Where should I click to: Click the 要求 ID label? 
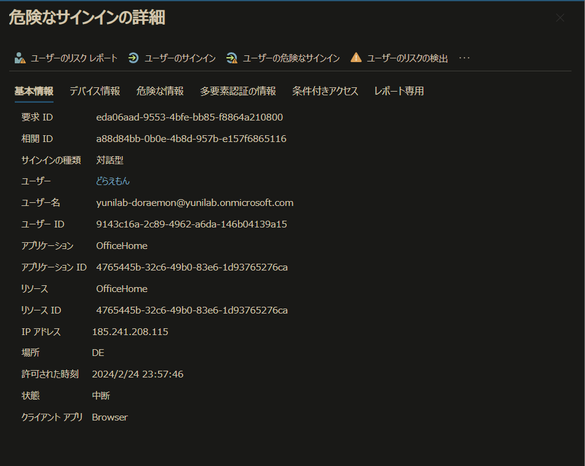tap(37, 117)
